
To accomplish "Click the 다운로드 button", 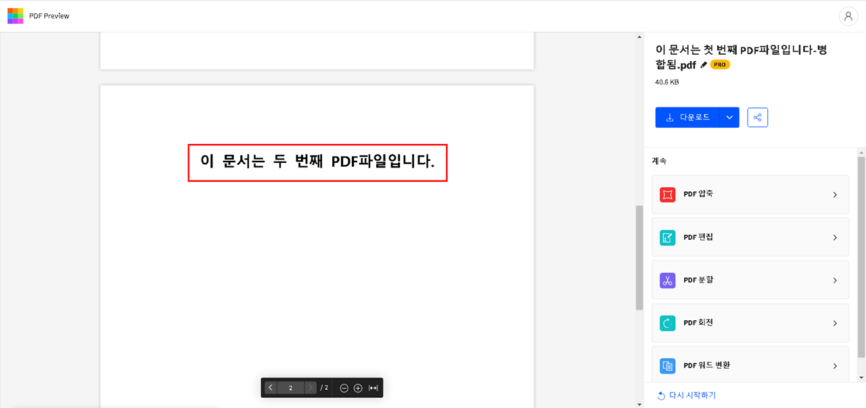I will [x=687, y=118].
